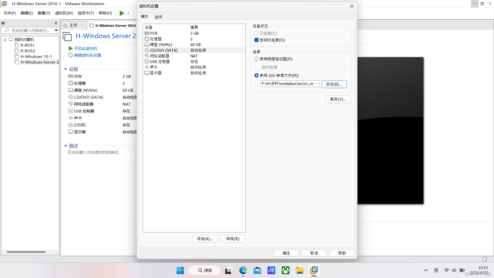Open library search filter dropdown arrow
The width and height of the screenshot is (494, 278).
pos(56,30)
